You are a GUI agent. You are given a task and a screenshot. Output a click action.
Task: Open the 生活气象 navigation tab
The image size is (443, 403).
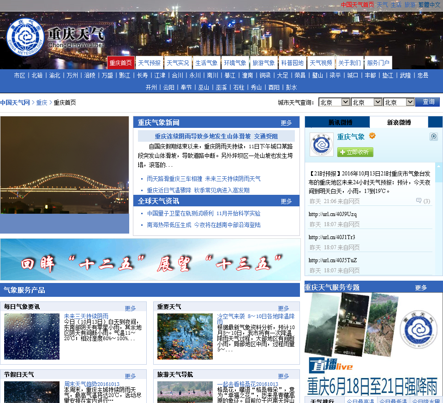coord(207,63)
